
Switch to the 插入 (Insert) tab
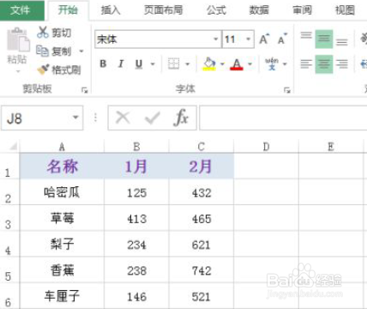pos(111,10)
